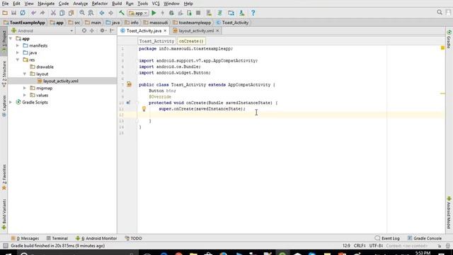The image size is (453, 255).
Task: Click the onCreate() editor breadcrumb
Action: 191,41
